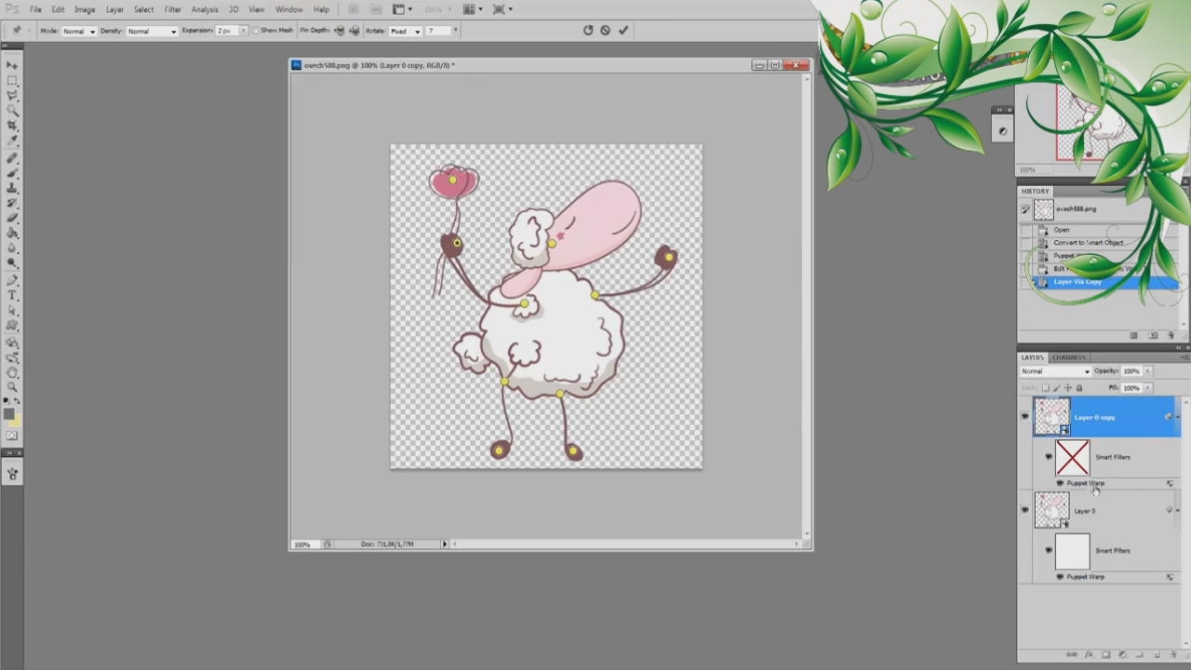Click Delete layer trash icon
The image size is (1191, 670).
point(1172,655)
